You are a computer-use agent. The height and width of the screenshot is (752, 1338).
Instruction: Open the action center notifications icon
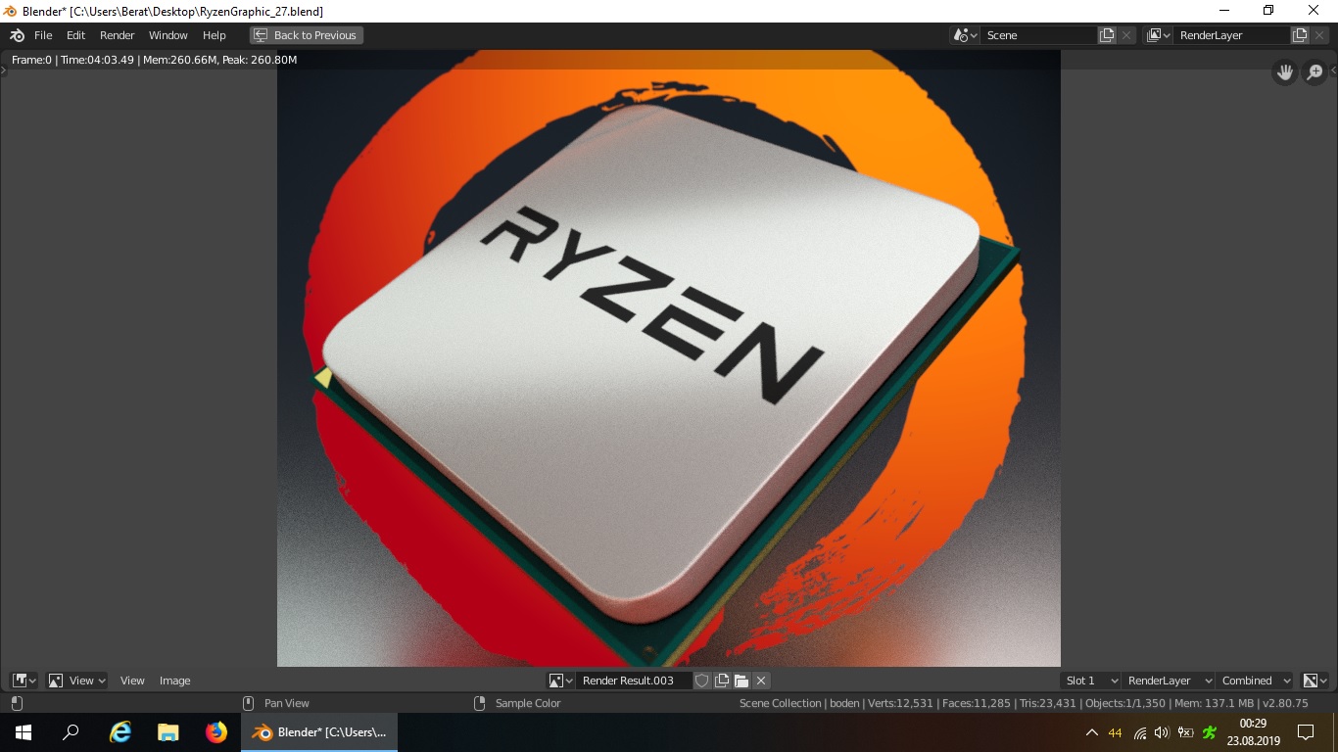click(x=1305, y=732)
